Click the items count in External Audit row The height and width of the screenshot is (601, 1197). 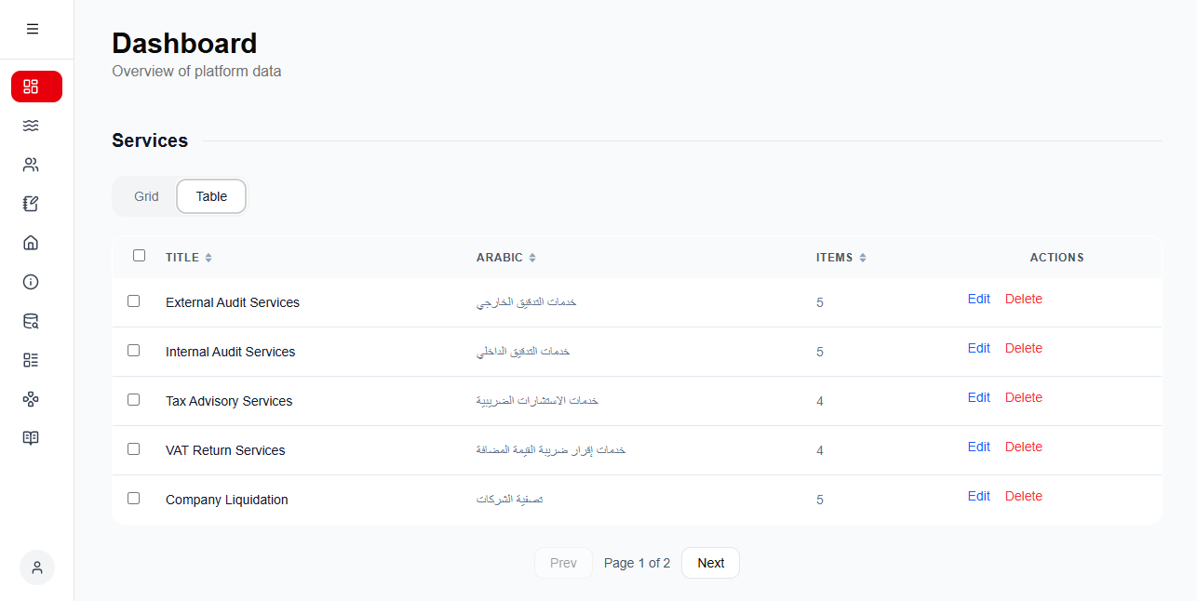(x=820, y=303)
